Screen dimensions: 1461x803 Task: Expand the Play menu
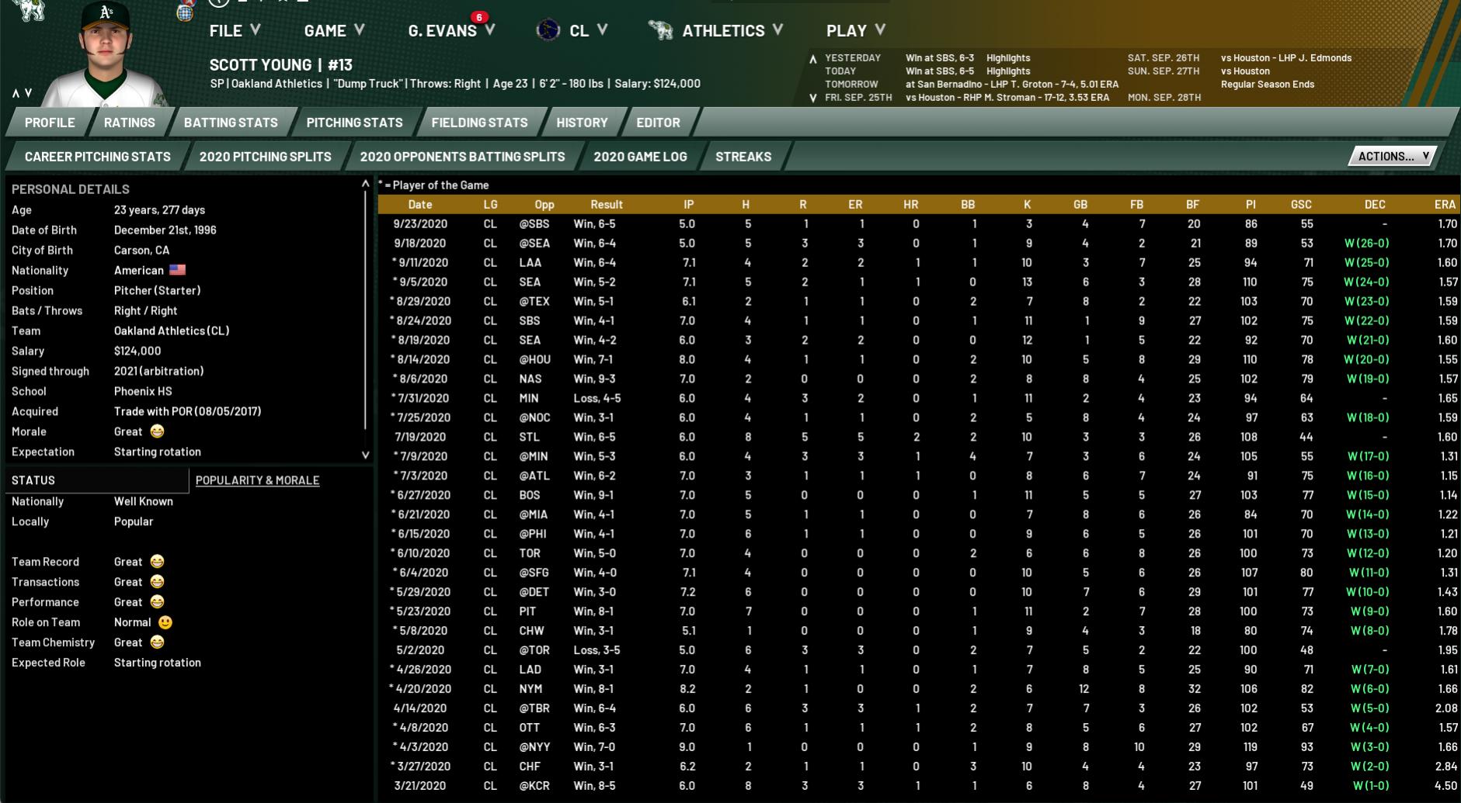pos(854,30)
